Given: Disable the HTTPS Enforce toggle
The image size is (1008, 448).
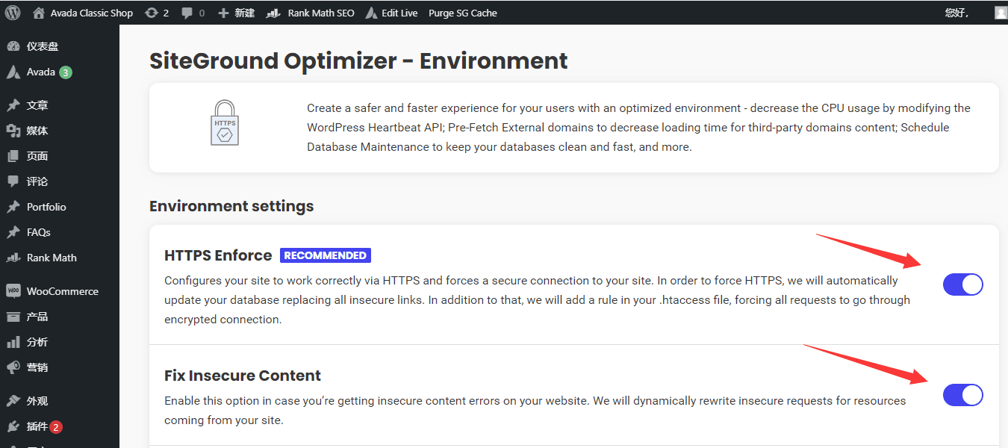Looking at the screenshot, I should coord(962,284).
